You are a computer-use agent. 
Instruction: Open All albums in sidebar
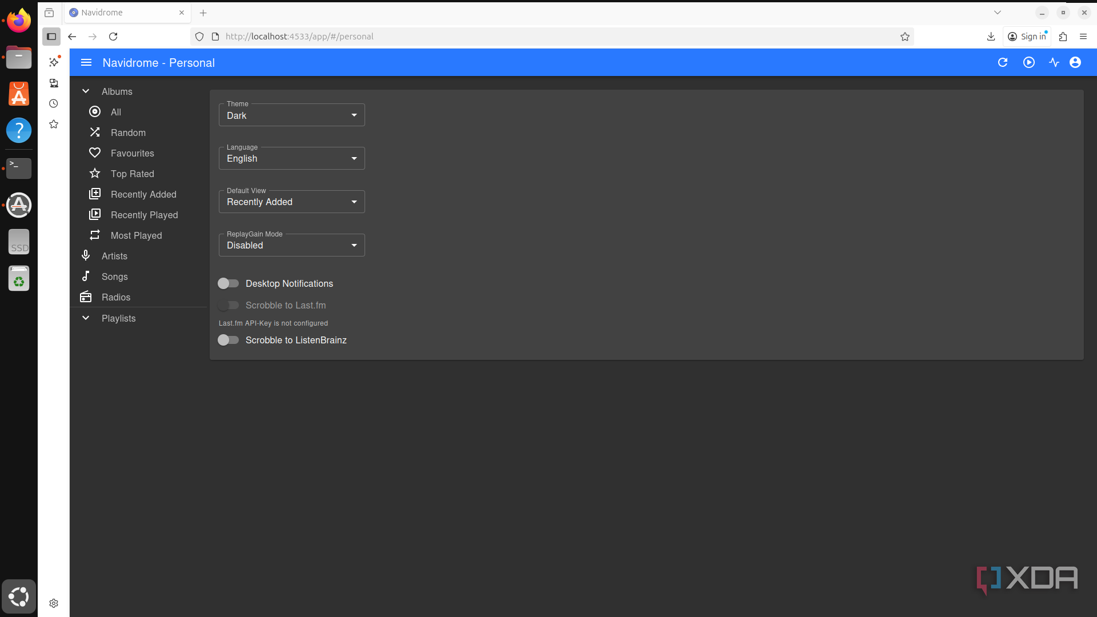point(138,112)
